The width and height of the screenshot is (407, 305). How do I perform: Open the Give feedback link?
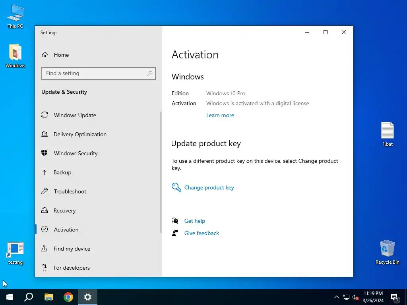click(202, 233)
